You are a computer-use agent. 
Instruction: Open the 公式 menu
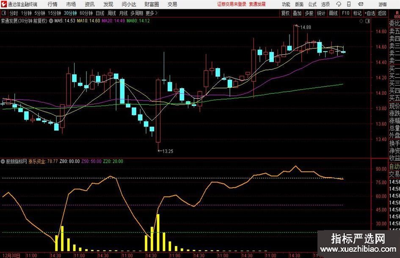(312, 4)
